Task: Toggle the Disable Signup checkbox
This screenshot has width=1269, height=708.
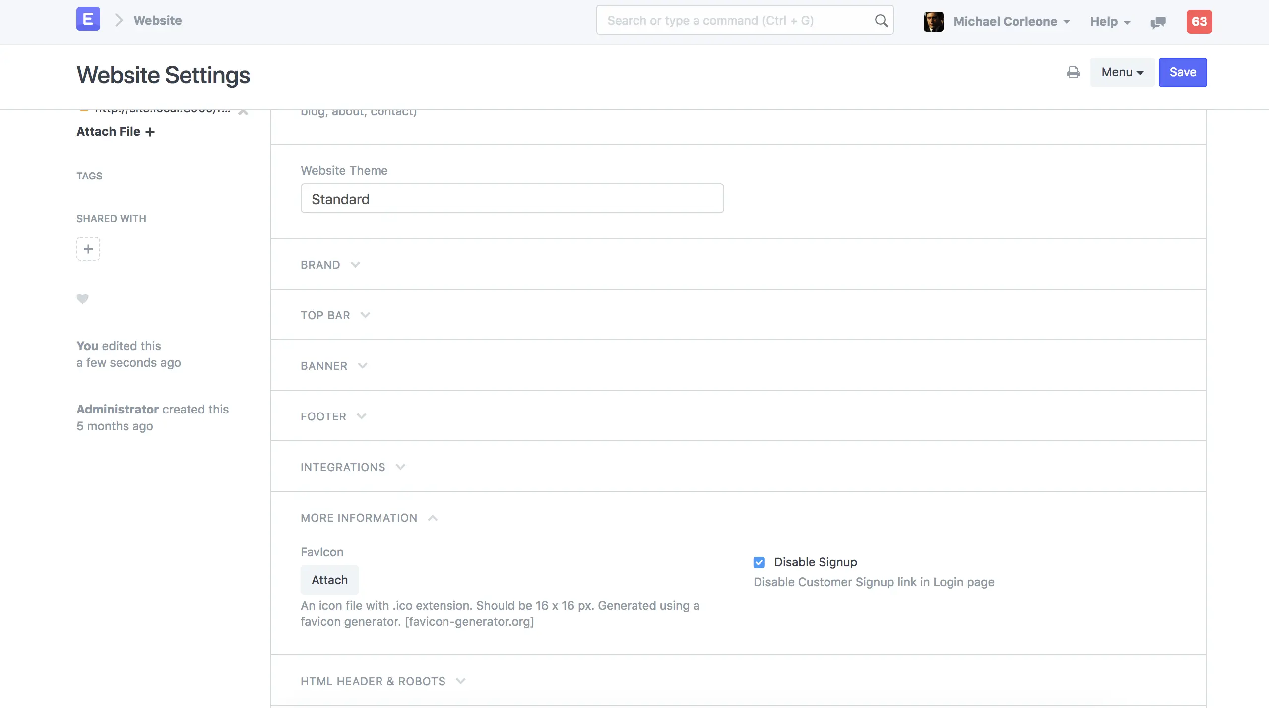Action: 759,562
